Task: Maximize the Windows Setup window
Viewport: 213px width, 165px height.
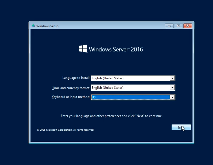Action: [x=178, y=26]
